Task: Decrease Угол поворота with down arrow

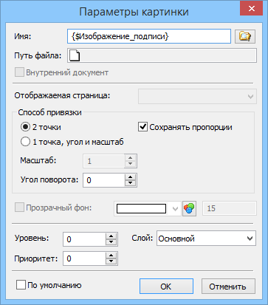Action: click(x=131, y=183)
